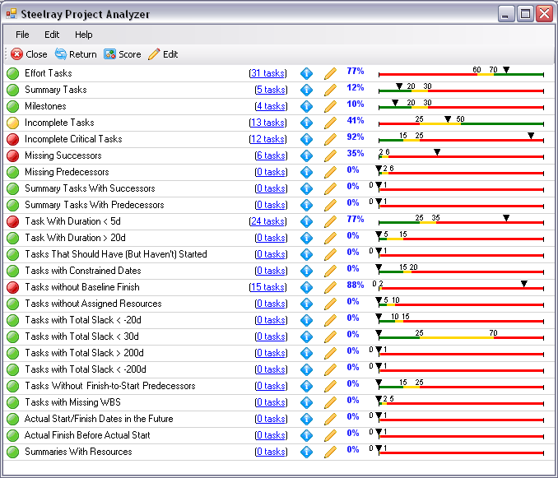
Task: Open info icon for Effort Tasks
Action: (x=306, y=73)
